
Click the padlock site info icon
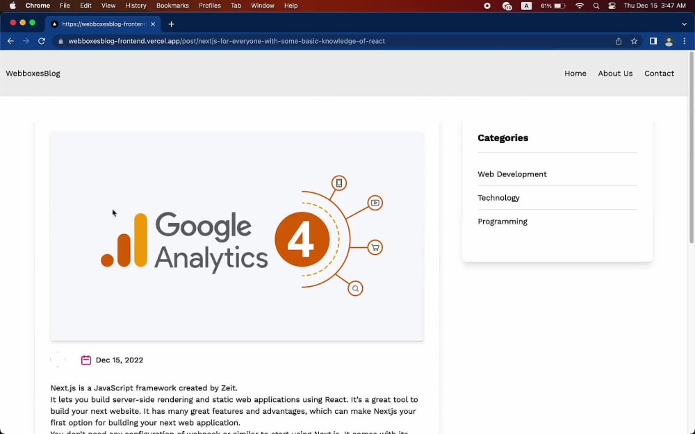pyautogui.click(x=60, y=41)
